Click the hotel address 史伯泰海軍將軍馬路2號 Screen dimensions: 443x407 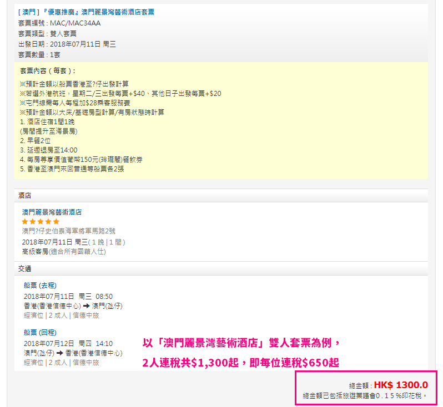click(69, 231)
